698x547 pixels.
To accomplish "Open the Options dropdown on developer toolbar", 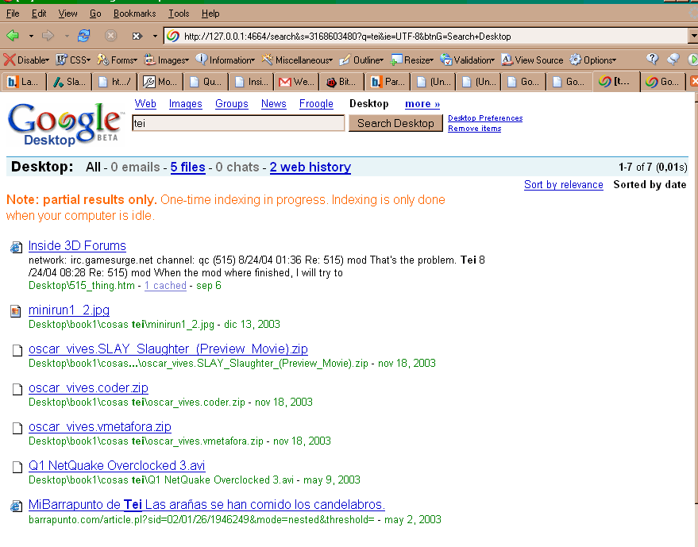I will click(x=593, y=60).
